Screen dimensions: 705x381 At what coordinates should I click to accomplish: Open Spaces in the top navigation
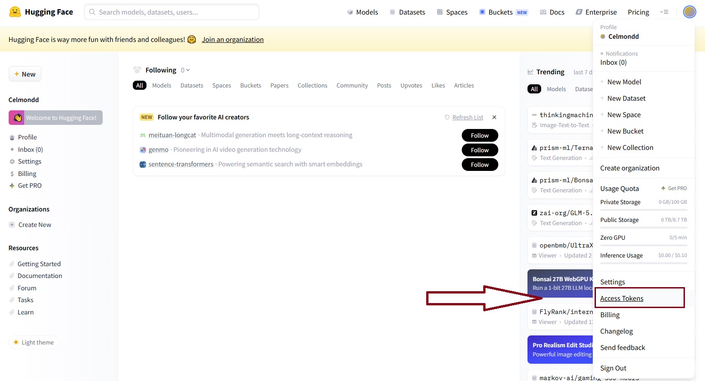coord(452,12)
